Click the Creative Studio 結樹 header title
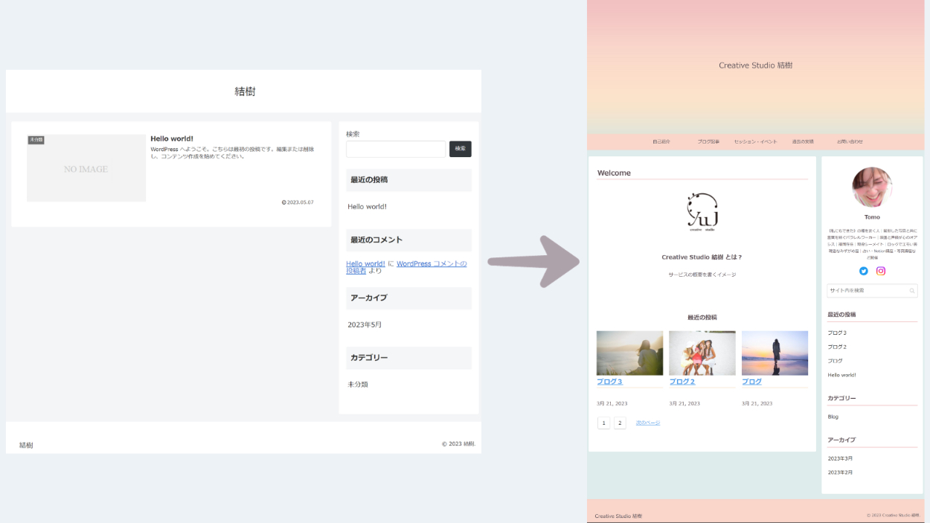Viewport: 930px width, 523px height. tap(755, 65)
